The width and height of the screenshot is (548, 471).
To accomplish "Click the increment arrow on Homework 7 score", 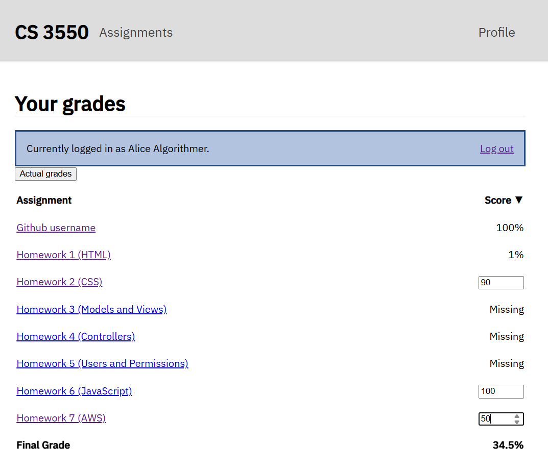I will tap(517, 416).
